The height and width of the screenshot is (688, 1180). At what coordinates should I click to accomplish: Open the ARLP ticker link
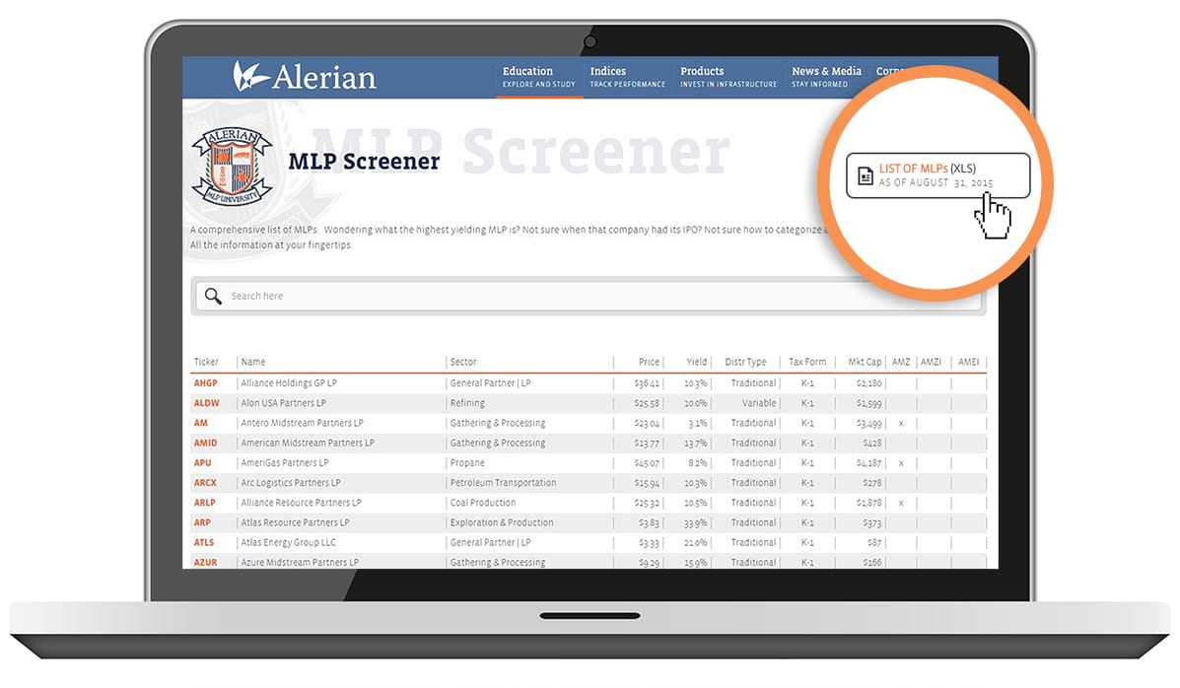pyautogui.click(x=205, y=503)
